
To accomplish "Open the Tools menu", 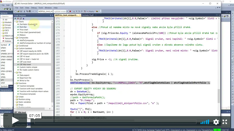I will (41, 8).
